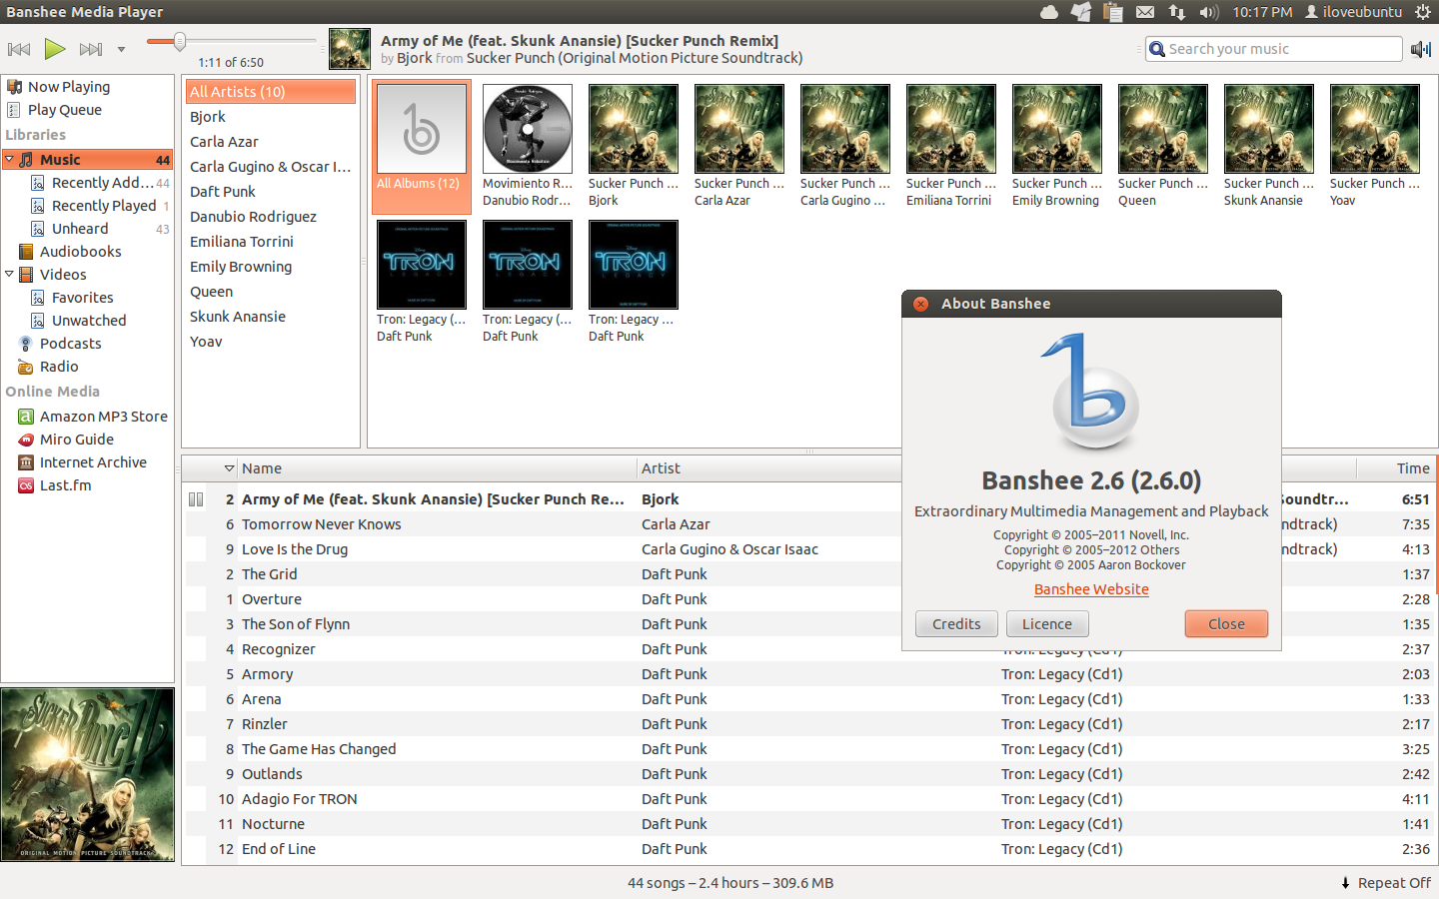Viewport: 1439px width, 899px height.
Task: Click the large Sucker Punch cover art
Action: coord(88,774)
